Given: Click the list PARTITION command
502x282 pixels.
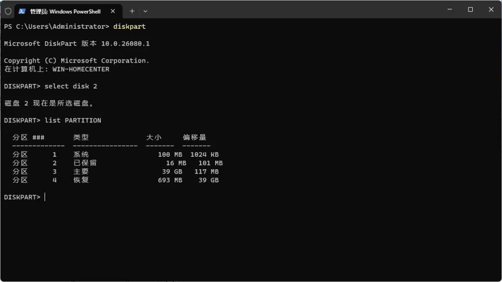Looking at the screenshot, I should [73, 121].
